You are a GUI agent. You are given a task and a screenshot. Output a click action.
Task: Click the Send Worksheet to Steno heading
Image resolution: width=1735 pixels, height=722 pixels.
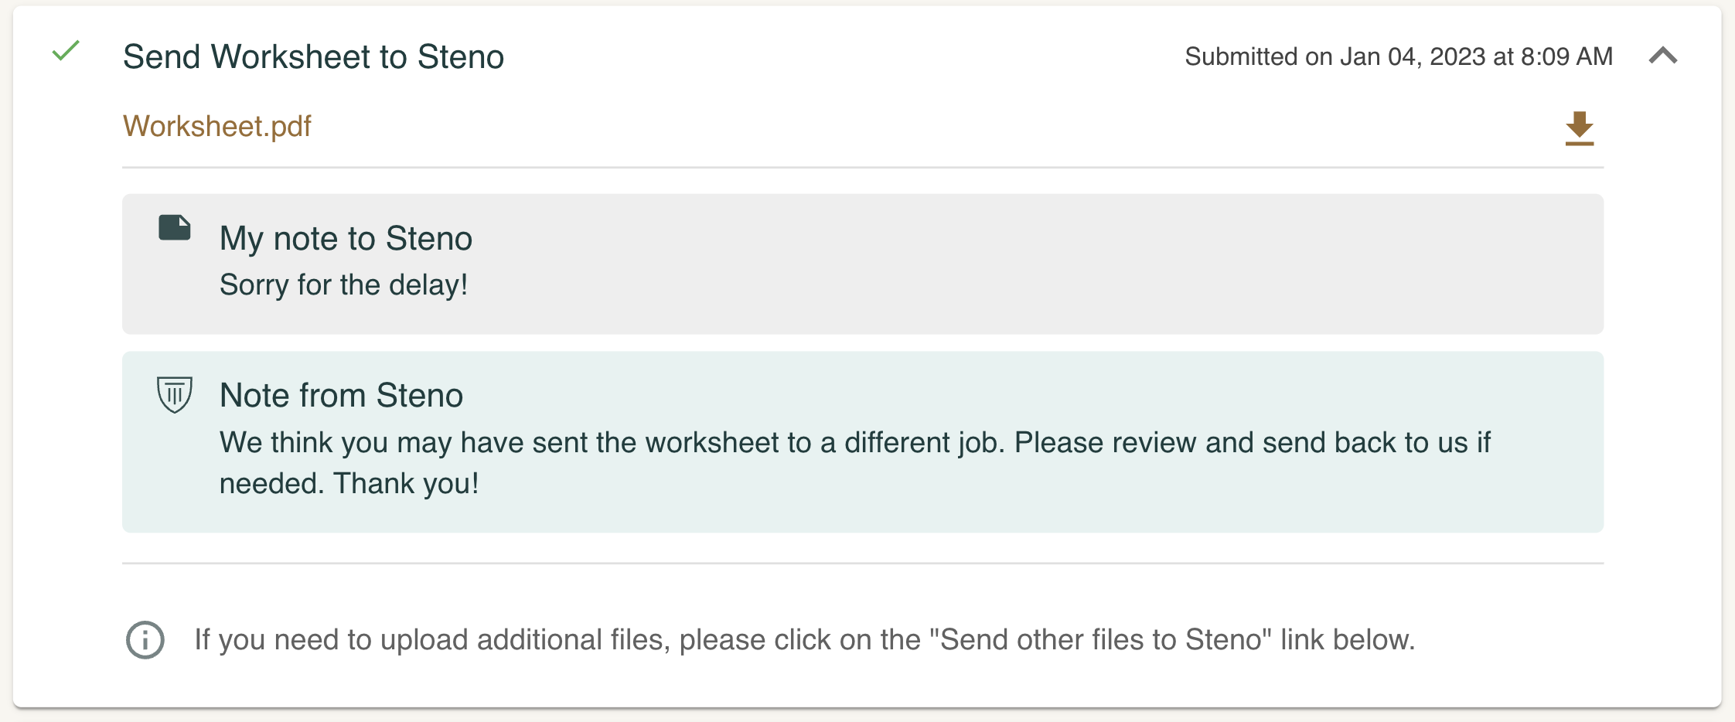[x=313, y=56]
